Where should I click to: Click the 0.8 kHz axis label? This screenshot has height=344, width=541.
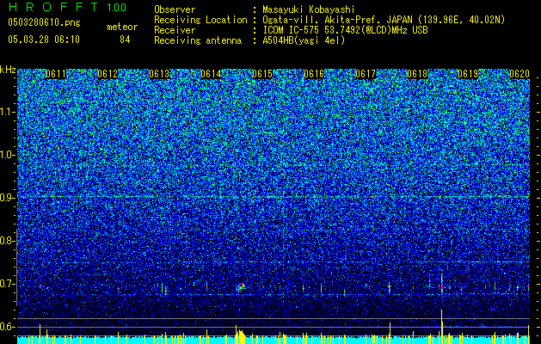tap(7, 241)
